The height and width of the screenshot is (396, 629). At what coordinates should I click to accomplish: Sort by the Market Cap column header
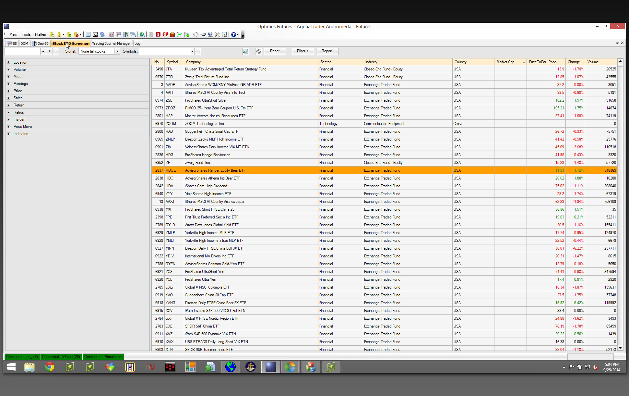[510, 62]
